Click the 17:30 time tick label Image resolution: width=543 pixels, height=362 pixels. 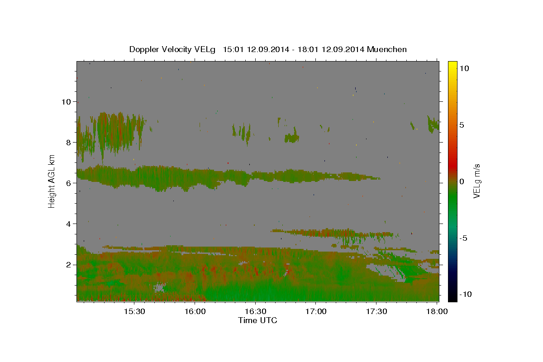(376, 311)
